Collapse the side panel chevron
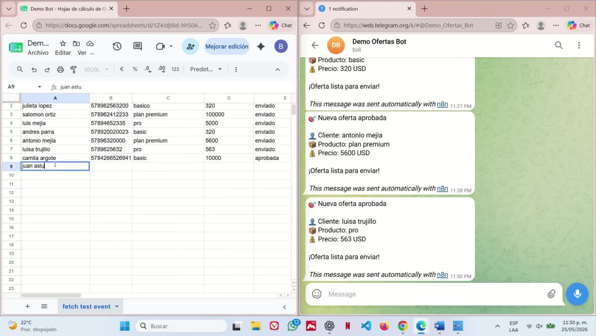Screen dimensions: 596x336 click(x=284, y=307)
